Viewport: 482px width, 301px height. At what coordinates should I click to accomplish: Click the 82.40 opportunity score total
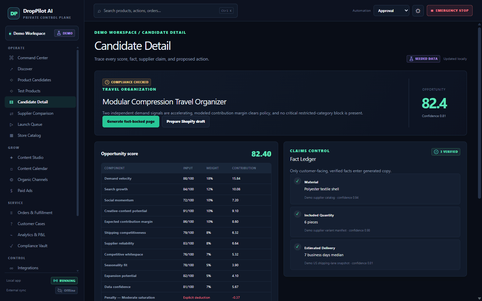coord(261,154)
